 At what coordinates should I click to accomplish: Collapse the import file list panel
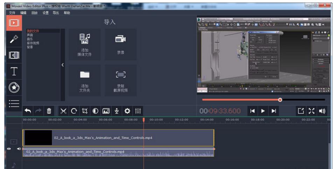click(63, 65)
